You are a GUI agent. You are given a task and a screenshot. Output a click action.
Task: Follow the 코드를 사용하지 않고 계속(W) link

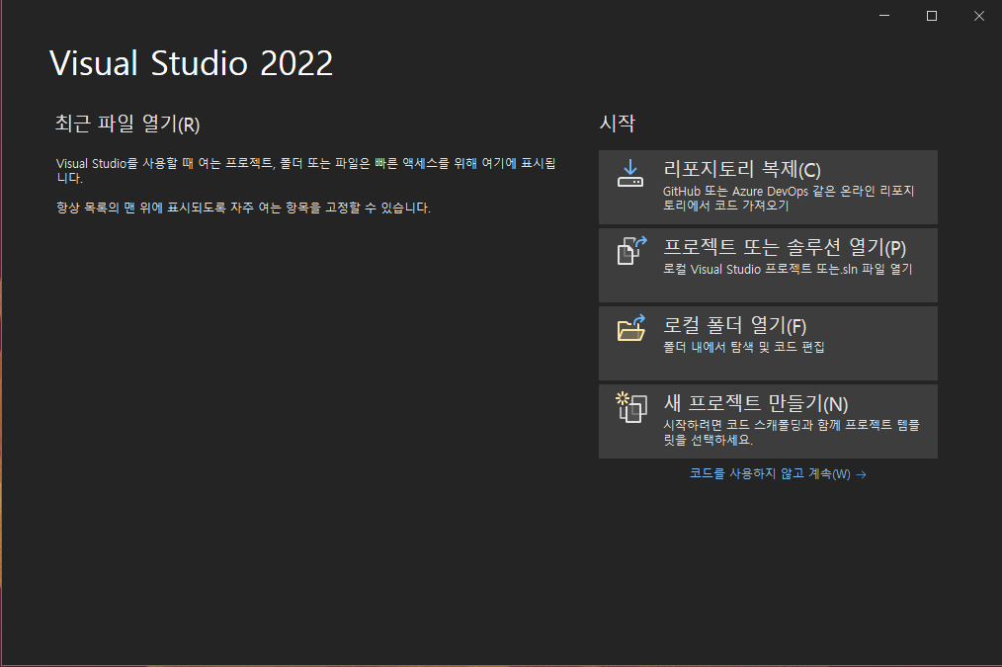coord(778,473)
